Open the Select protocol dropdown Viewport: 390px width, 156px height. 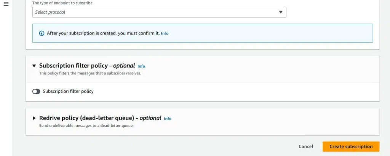pos(159,12)
